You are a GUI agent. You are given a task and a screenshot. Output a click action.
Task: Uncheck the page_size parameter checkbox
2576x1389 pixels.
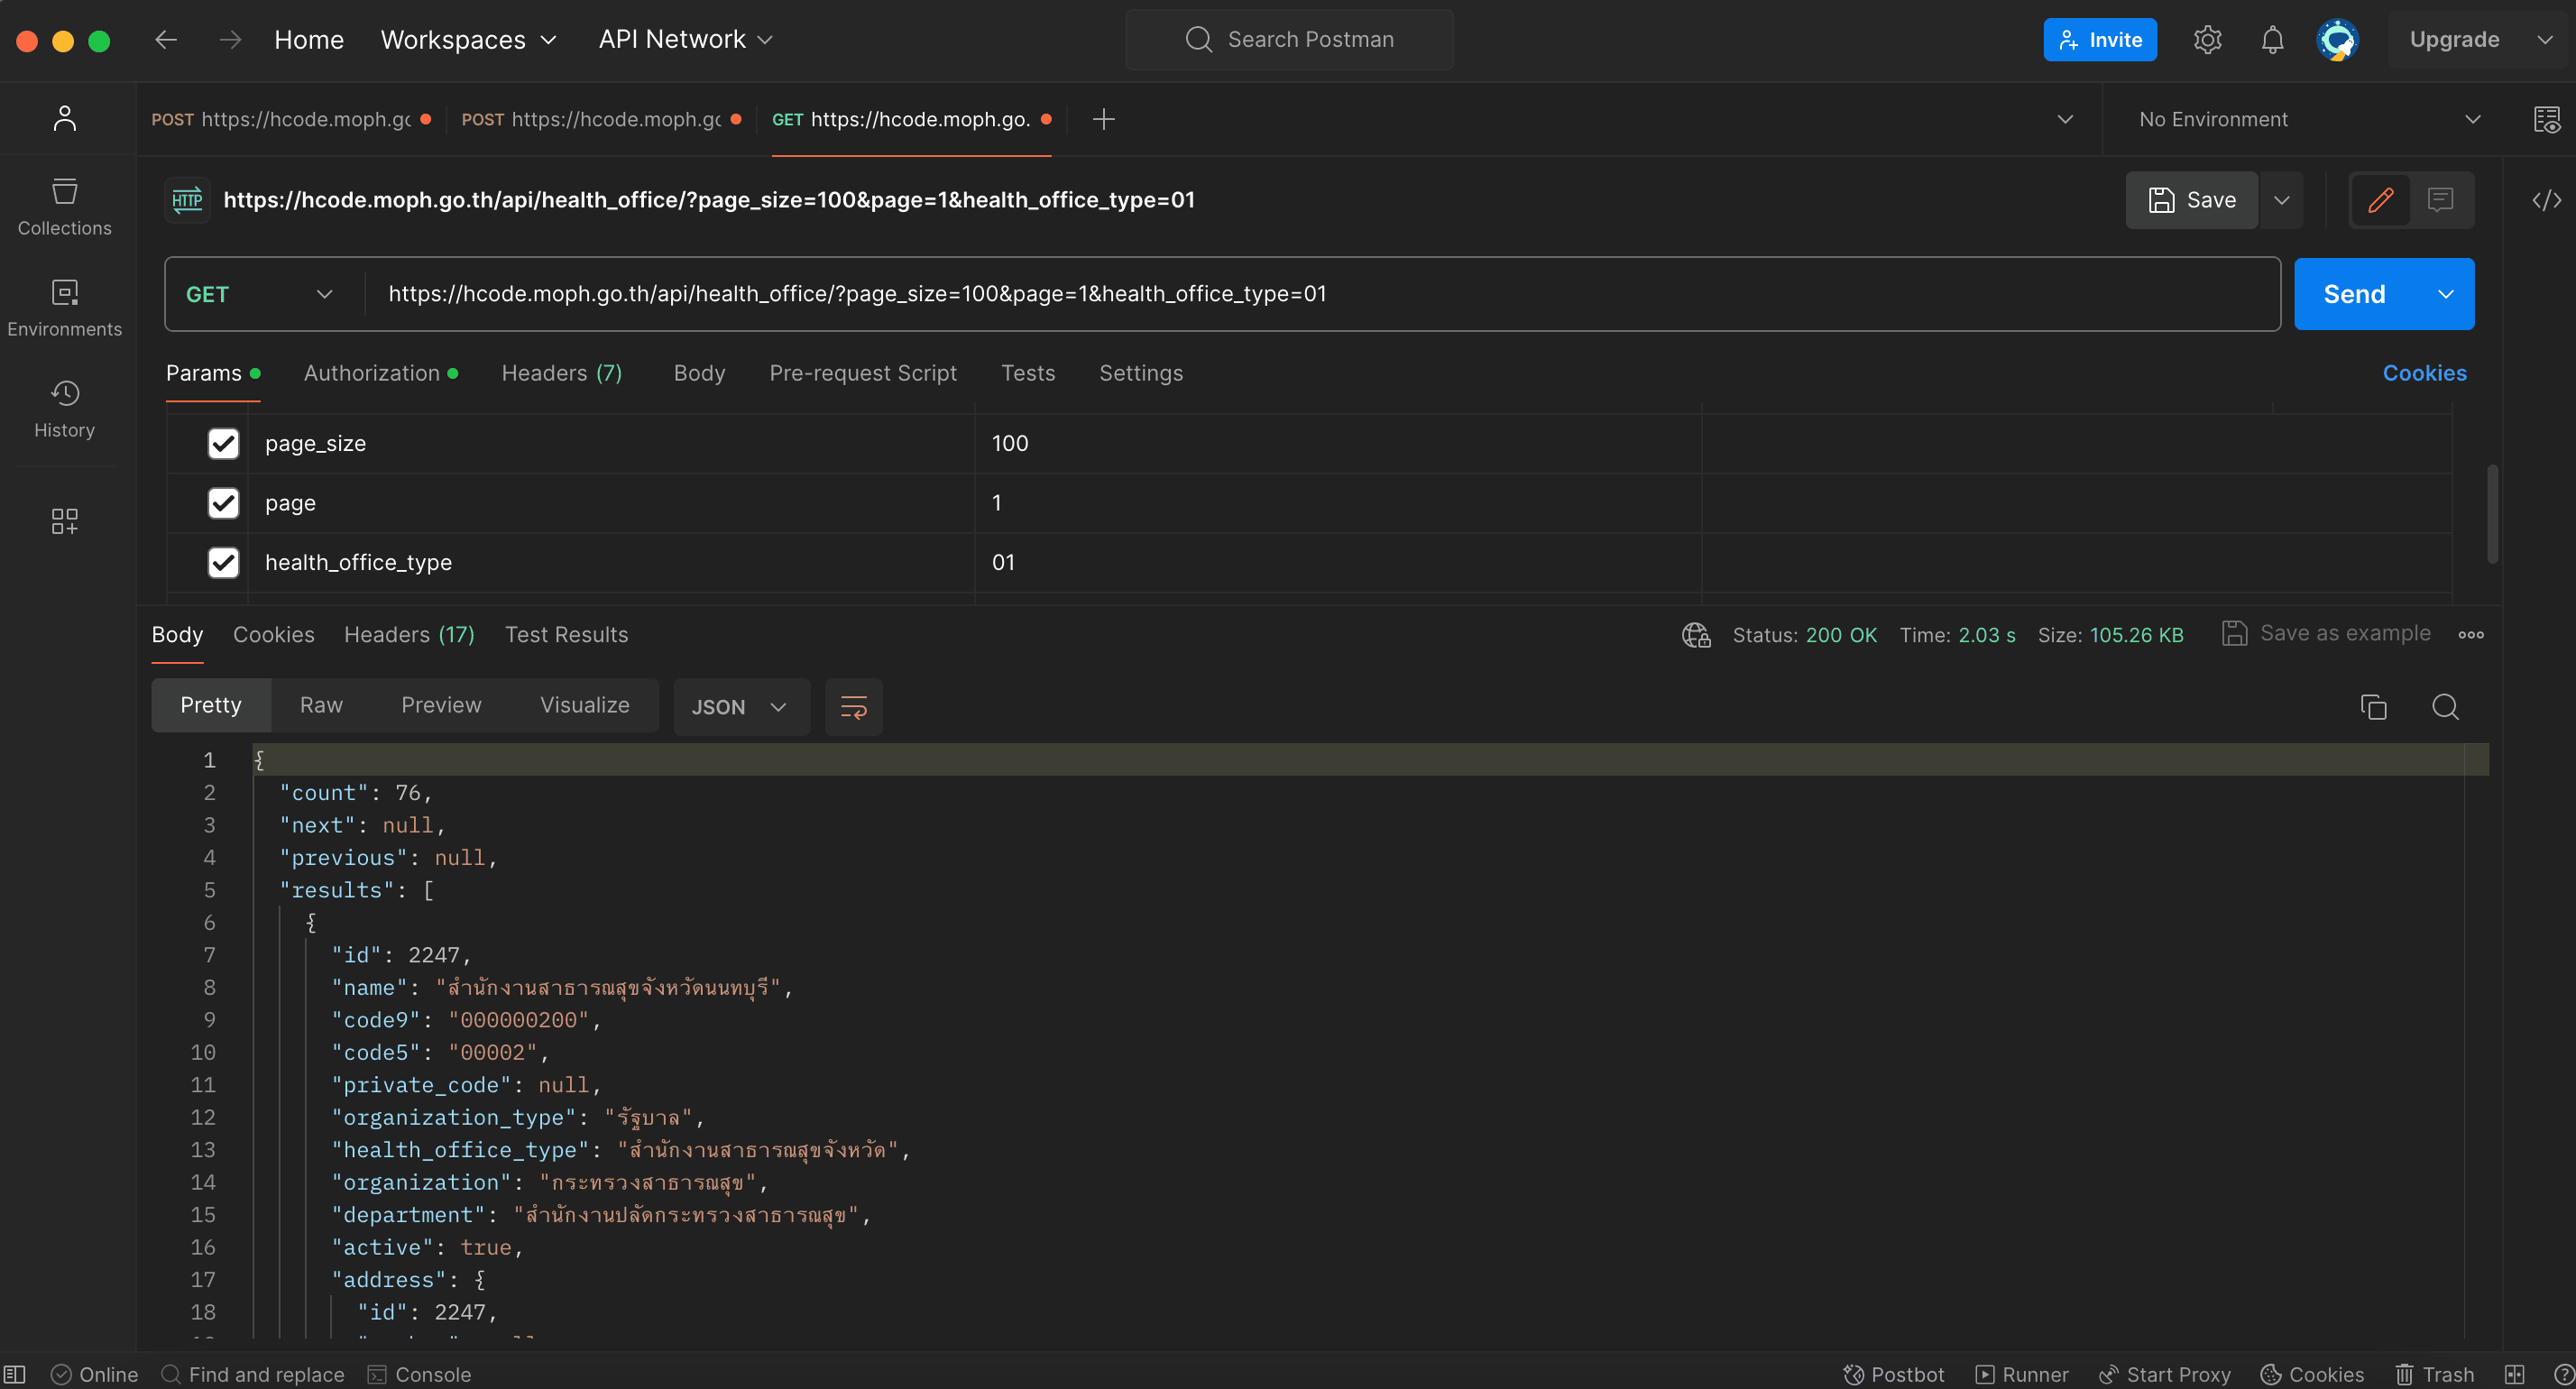pyautogui.click(x=223, y=443)
